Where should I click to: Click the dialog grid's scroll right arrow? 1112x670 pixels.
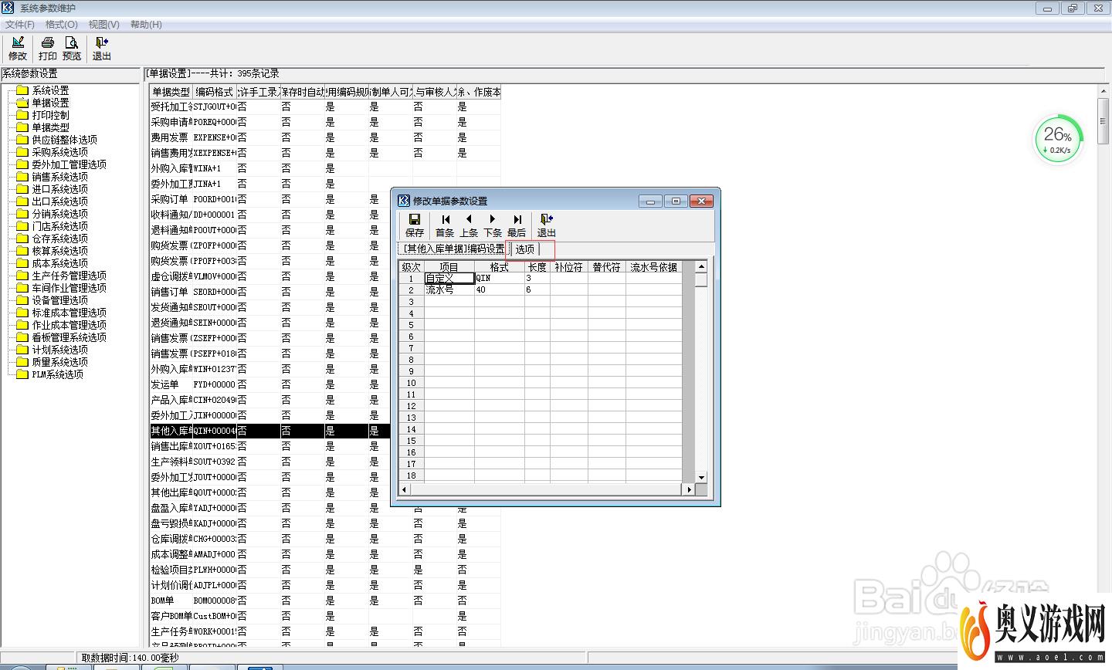click(x=689, y=489)
